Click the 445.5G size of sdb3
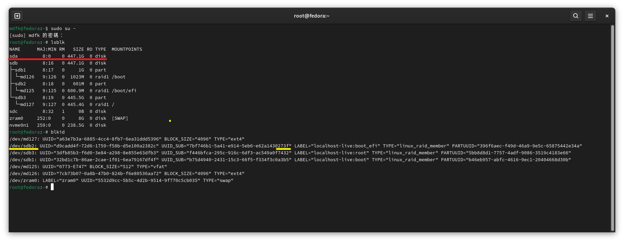 pos(76,98)
